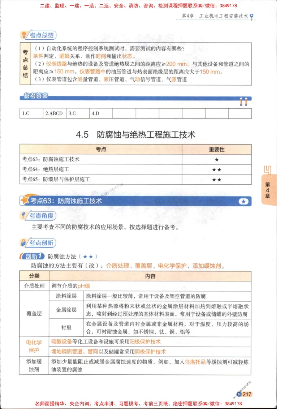This screenshot has height=409, width=289.
Task: Click the blue circular icon next to page 217
Action: 238,395
